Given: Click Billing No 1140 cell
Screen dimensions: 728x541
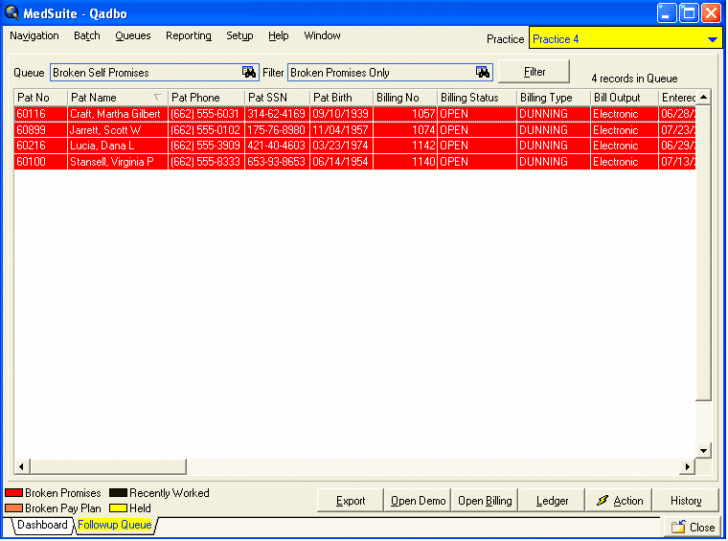Looking at the screenshot, I should (x=405, y=162).
